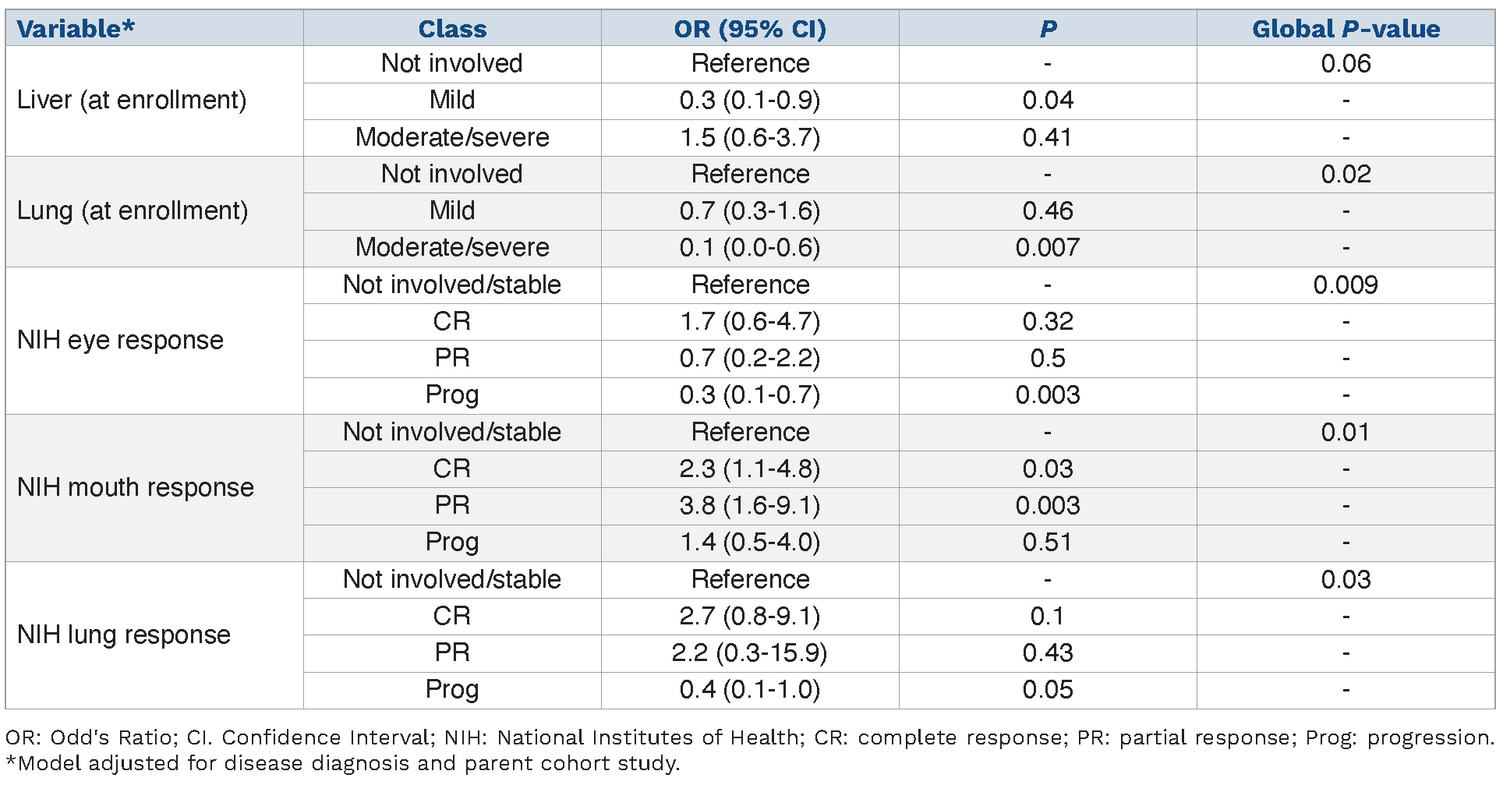Click the NIH eye response row label
Image resolution: width=1503 pixels, height=785 pixels.
[120, 341]
